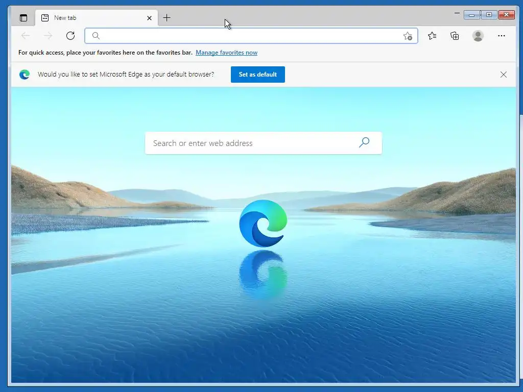The width and height of the screenshot is (523, 392).
Task: Go forward with the forward arrow
Action: coord(48,36)
